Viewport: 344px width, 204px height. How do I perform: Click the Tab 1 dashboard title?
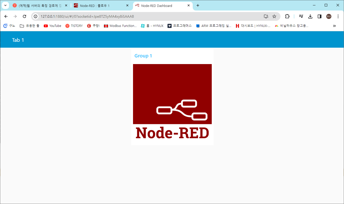pos(18,40)
